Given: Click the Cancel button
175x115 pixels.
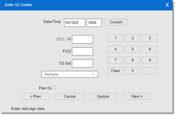Looking at the screenshot, I should (x=70, y=96).
